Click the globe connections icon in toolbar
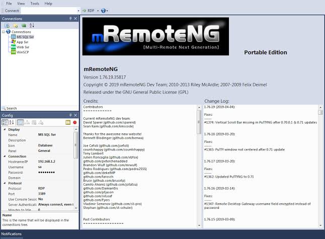 (x=103, y=11)
